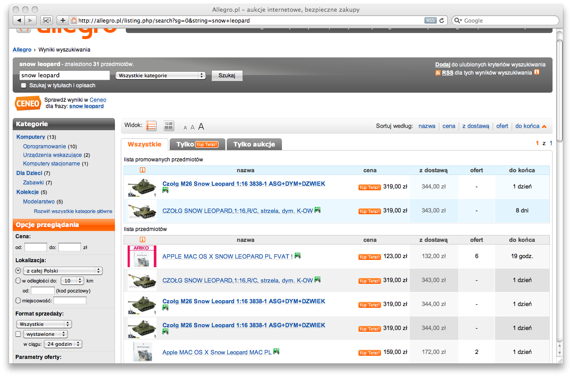Click info icon in promoted items table header
Image resolution: width=572 pixels, height=377 pixels.
pos(143,170)
